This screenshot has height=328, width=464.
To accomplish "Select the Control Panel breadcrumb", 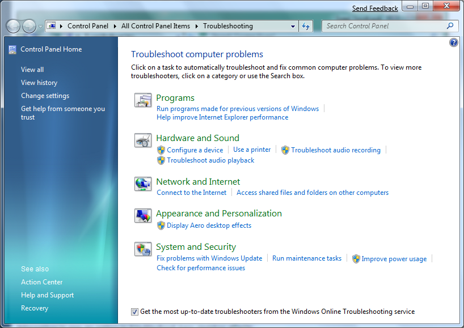I will (88, 26).
